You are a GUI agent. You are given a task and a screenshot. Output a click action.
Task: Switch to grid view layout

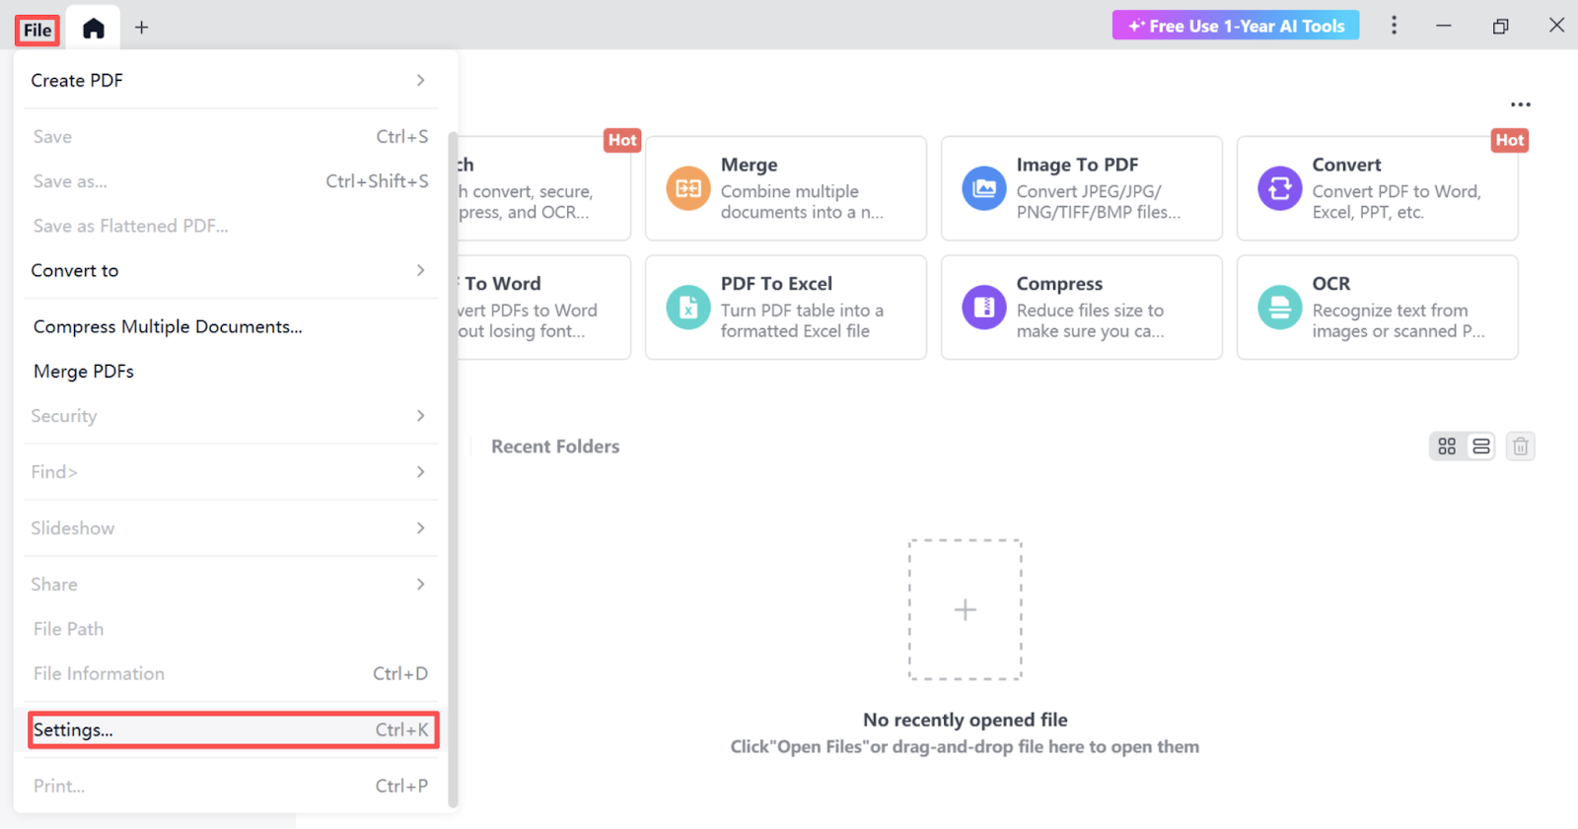coord(1447,447)
